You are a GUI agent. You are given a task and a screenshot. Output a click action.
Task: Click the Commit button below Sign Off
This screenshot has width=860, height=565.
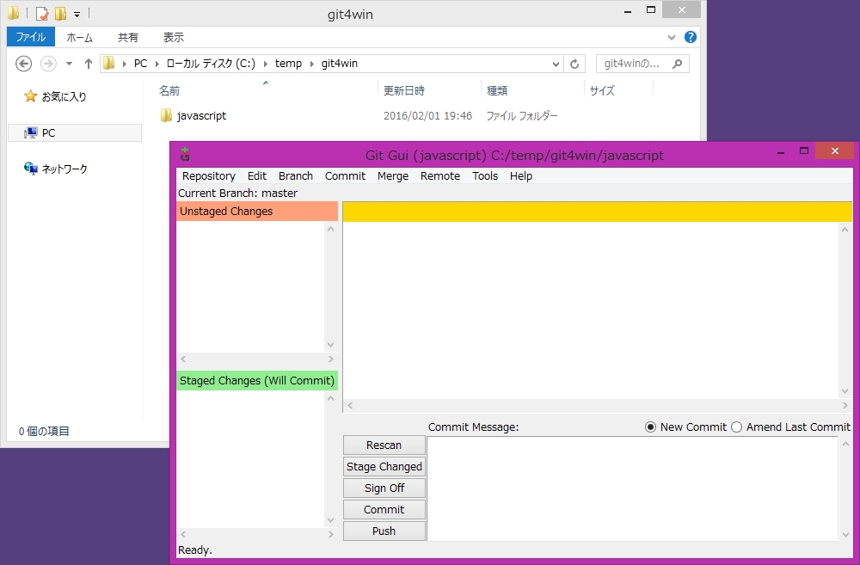point(384,509)
